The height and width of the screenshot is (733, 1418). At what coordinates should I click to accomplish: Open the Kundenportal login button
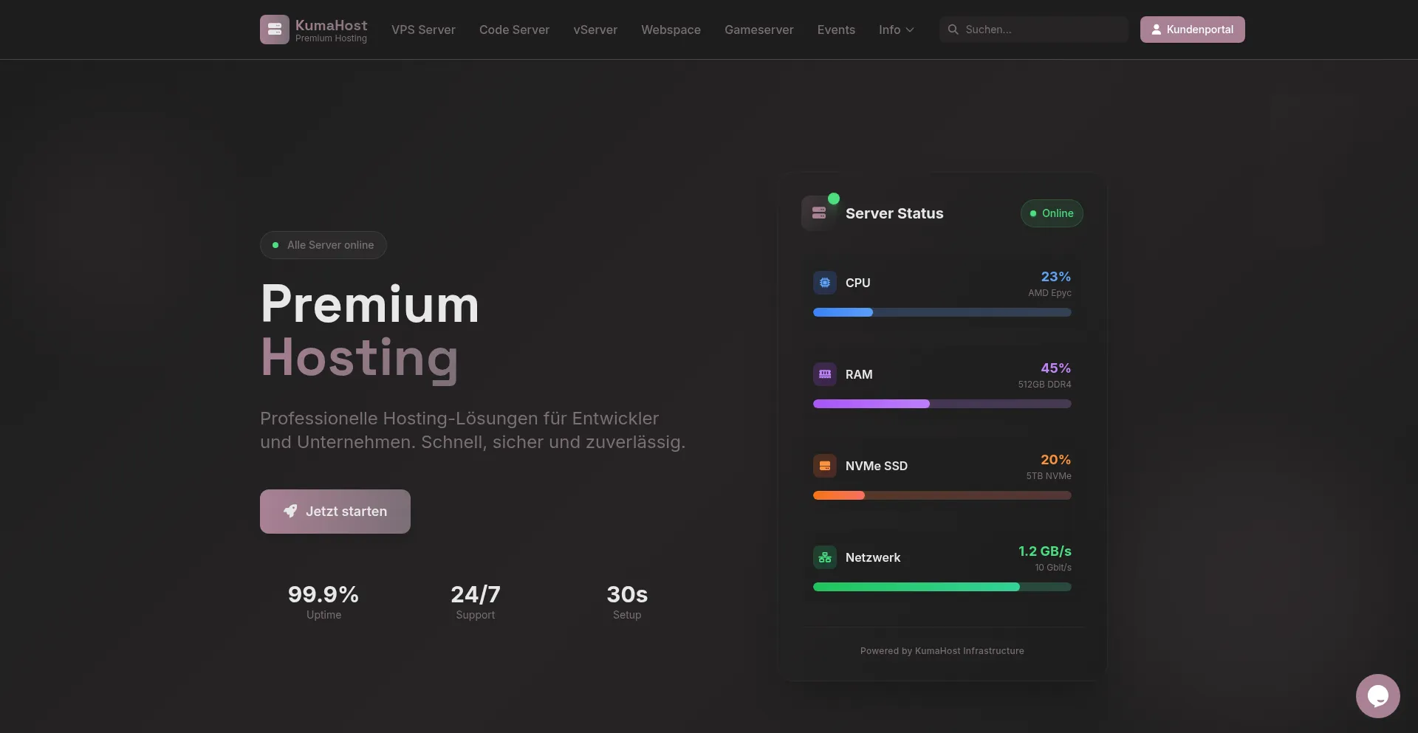1192,30
